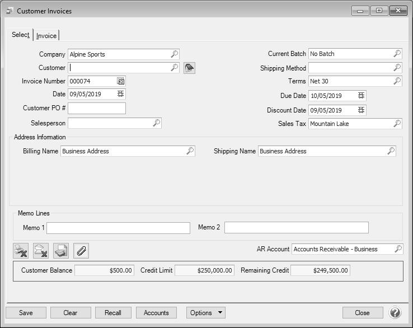Screen dimensions: 413x328
Task: Click the Save button
Action: tap(26, 313)
